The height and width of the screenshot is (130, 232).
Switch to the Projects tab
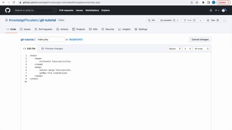tap(79, 29)
